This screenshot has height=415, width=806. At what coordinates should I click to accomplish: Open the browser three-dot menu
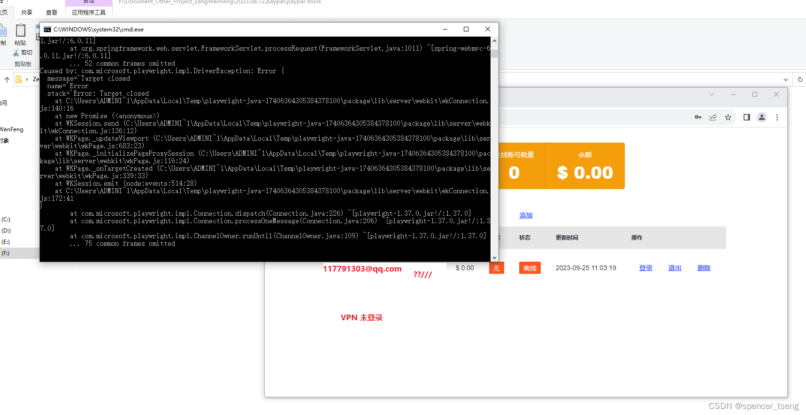click(777, 117)
